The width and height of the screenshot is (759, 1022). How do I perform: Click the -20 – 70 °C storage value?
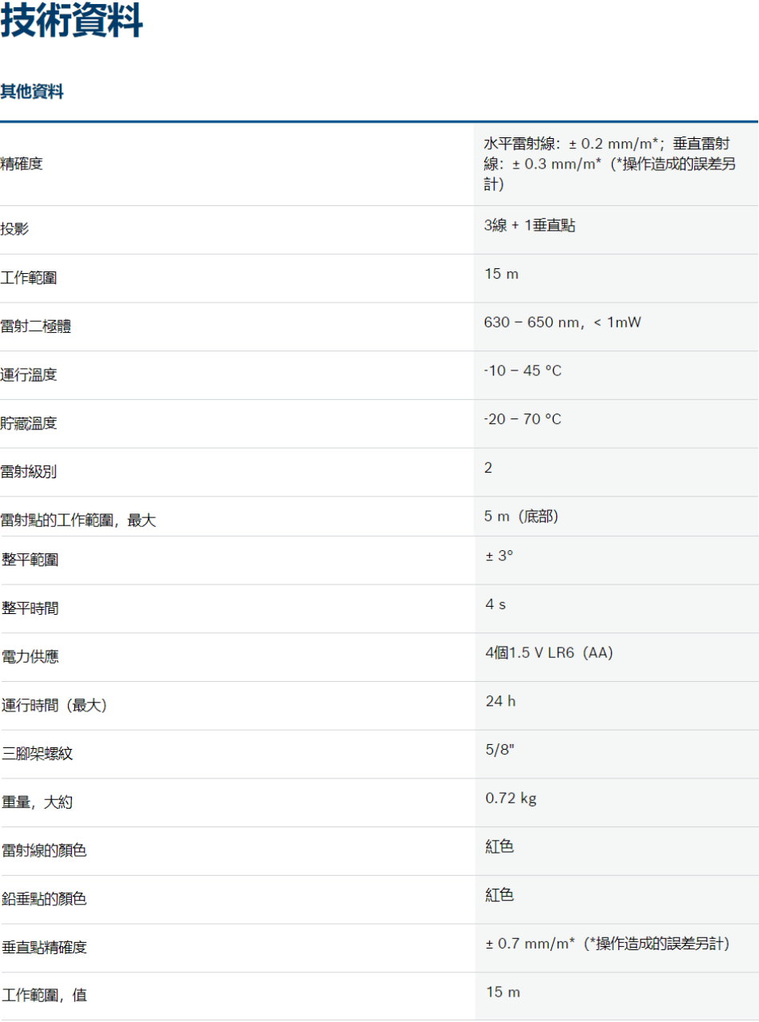tap(523, 419)
